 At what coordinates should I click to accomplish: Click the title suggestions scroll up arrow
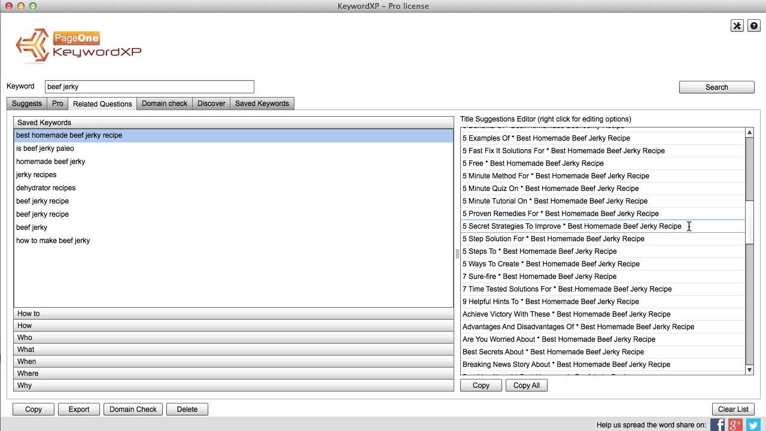[749, 132]
